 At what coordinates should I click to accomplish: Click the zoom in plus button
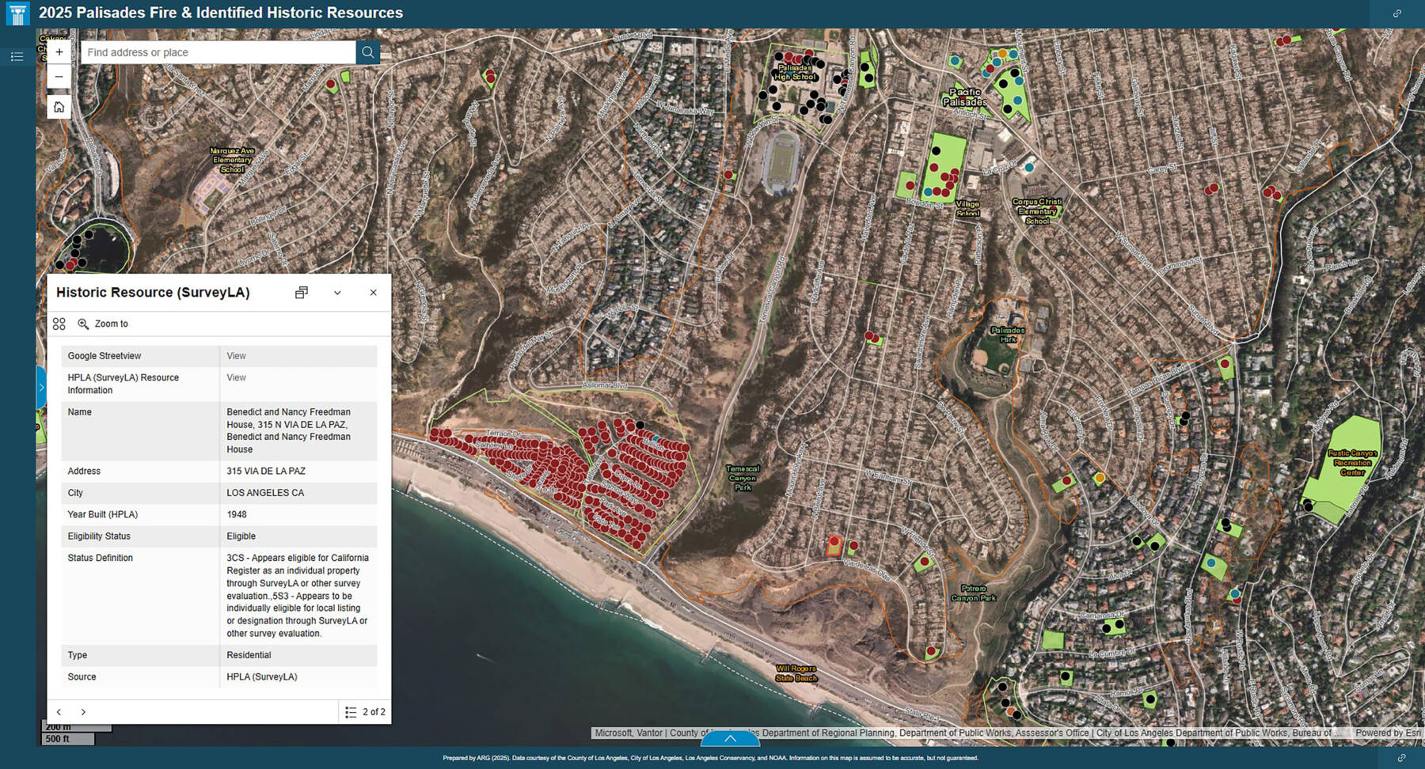(x=59, y=52)
